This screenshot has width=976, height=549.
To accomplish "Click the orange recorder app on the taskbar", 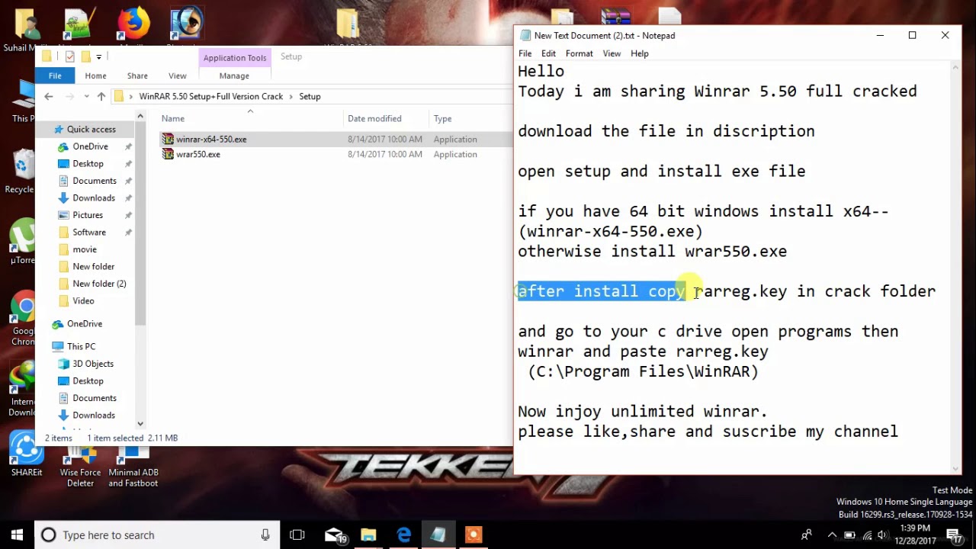I will coord(474,535).
